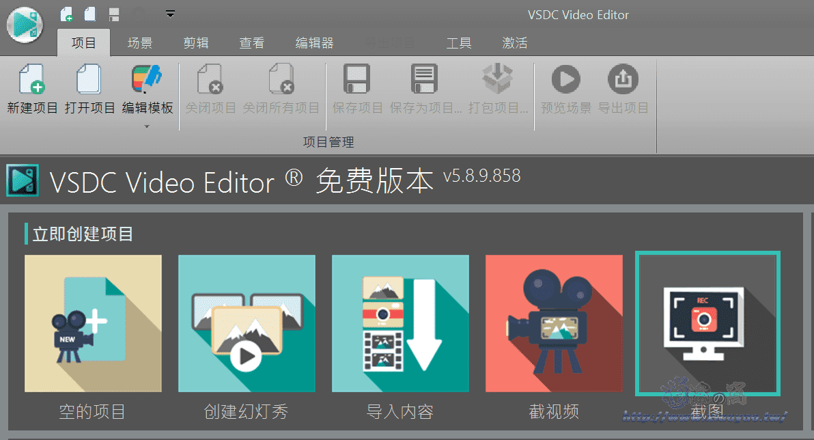Click quick-access save icon in title bar
This screenshot has height=440, width=814.
click(114, 14)
